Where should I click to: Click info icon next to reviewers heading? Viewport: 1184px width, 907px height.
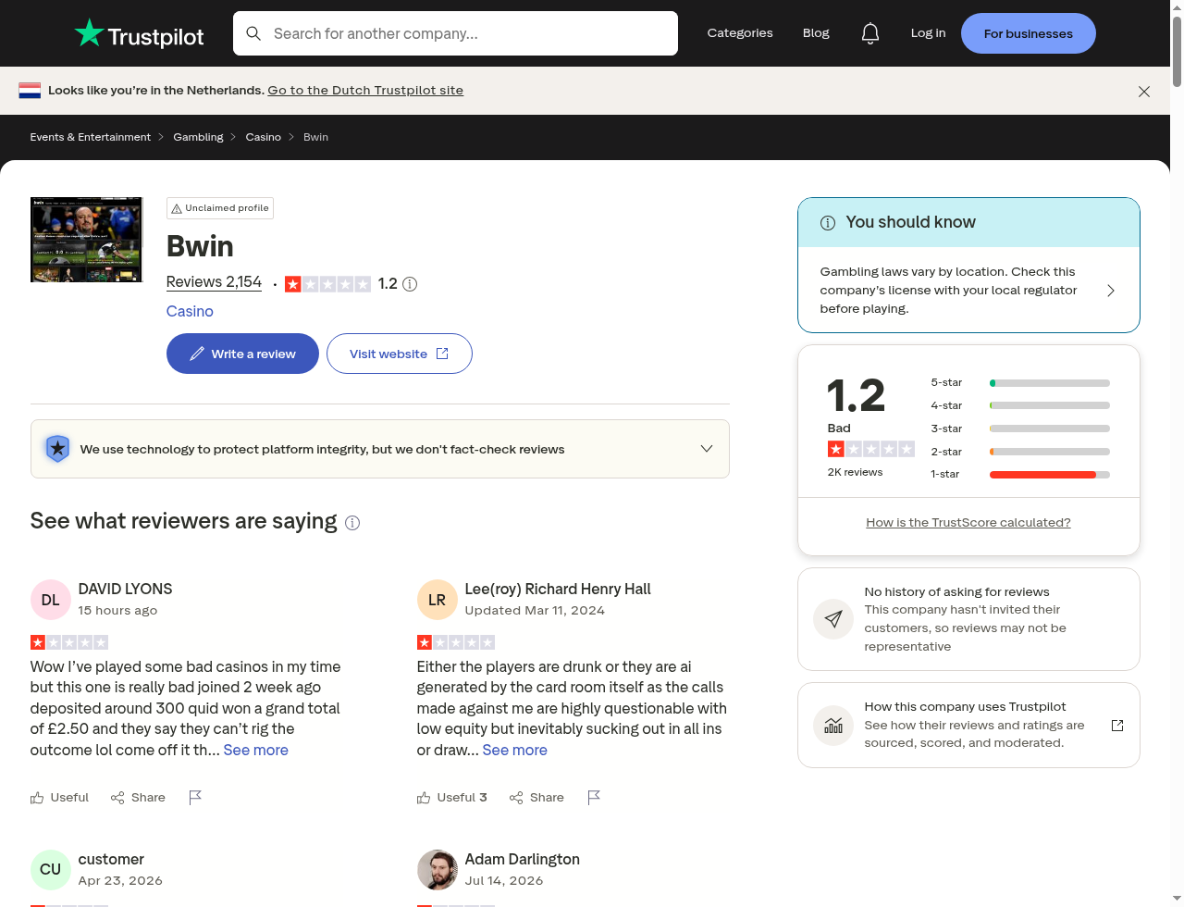coord(352,523)
